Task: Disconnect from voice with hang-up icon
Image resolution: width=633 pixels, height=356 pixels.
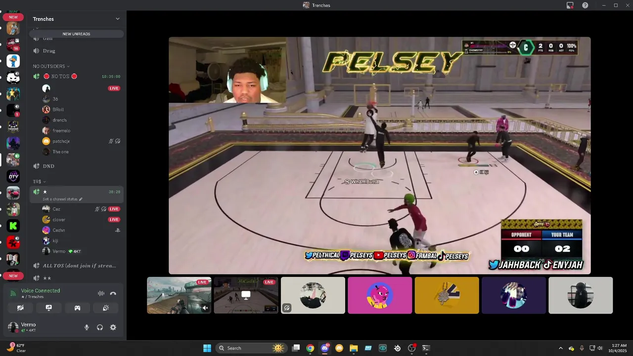Action: click(113, 293)
